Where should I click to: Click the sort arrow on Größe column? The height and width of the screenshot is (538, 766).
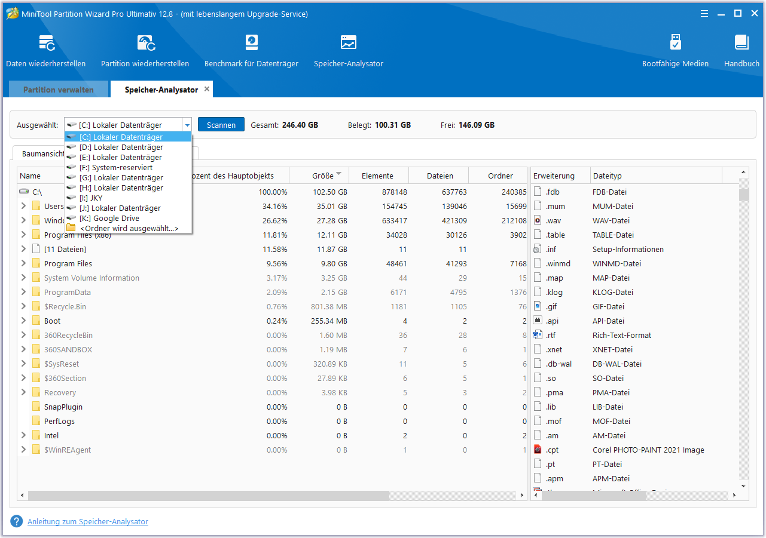339,174
